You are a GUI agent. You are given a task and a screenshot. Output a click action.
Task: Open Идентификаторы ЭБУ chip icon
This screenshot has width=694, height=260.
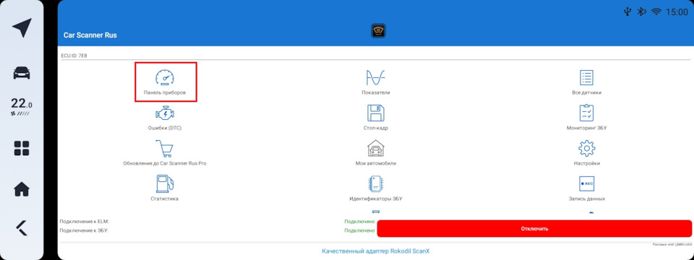[375, 184]
